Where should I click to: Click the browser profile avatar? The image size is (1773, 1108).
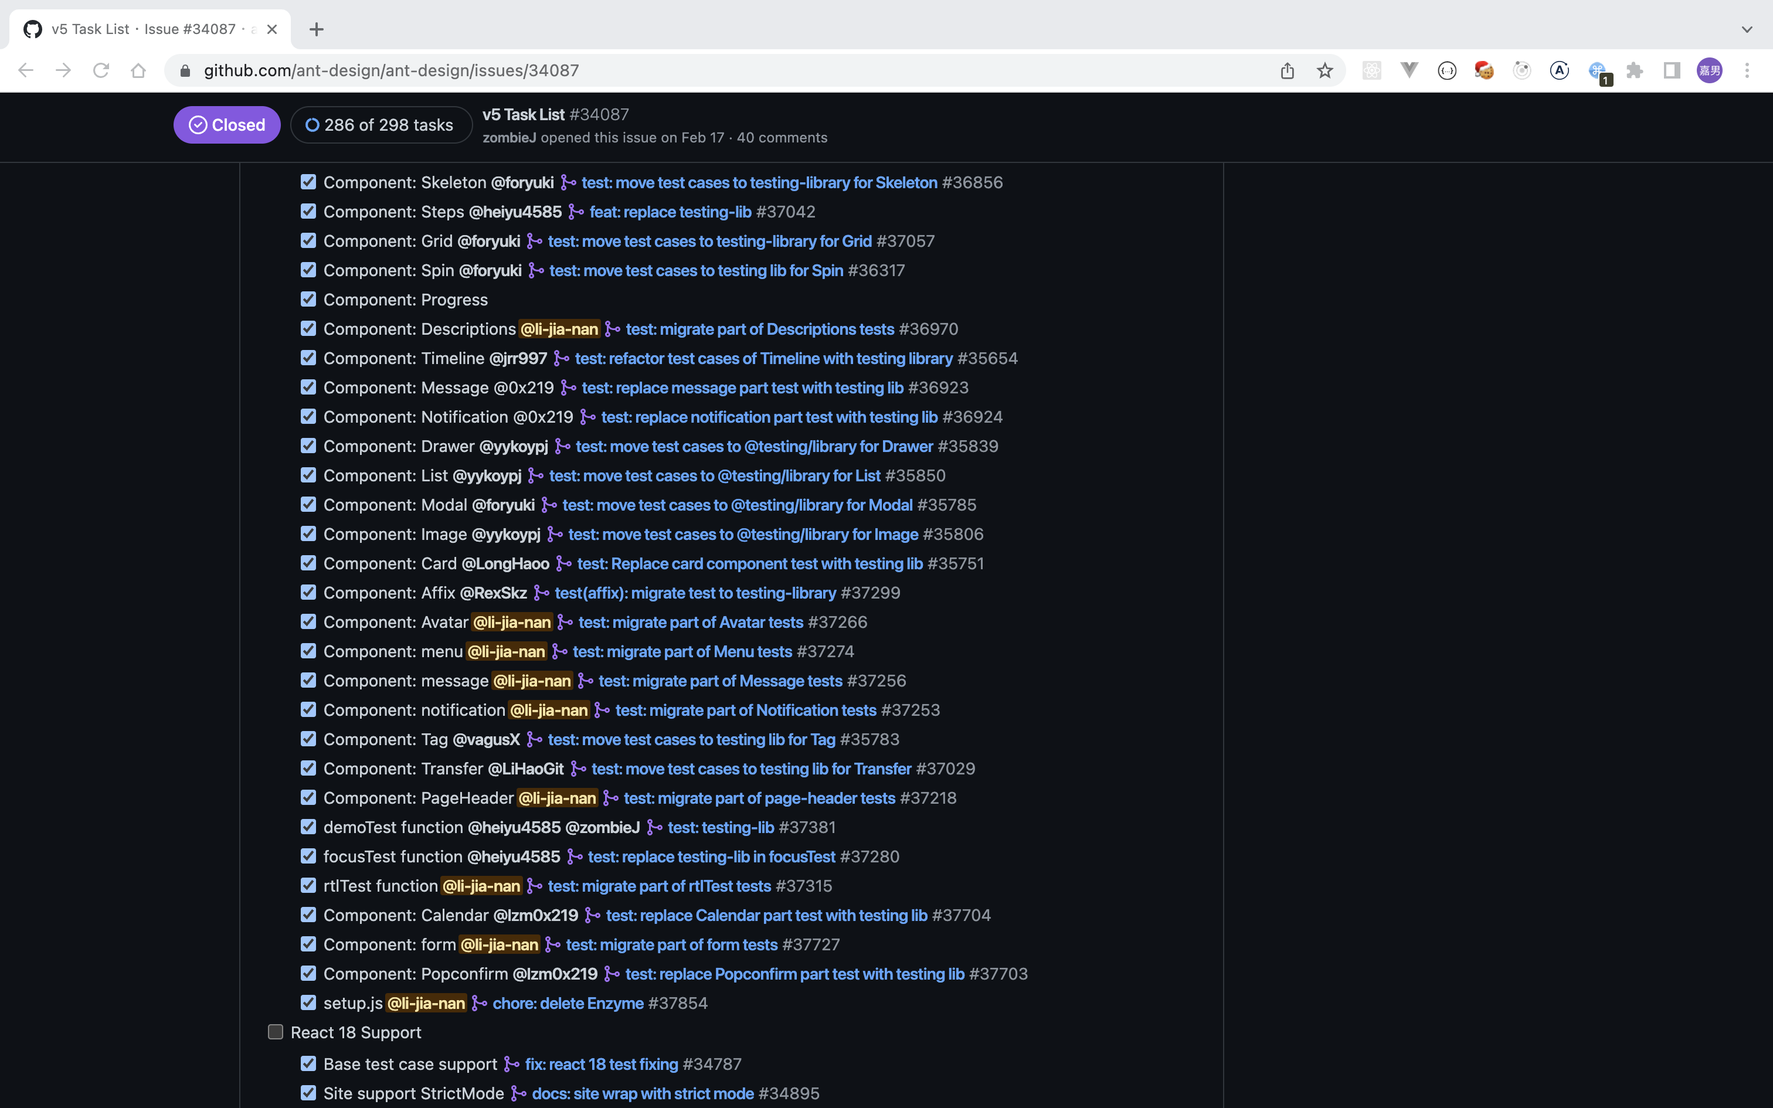[x=1710, y=70]
